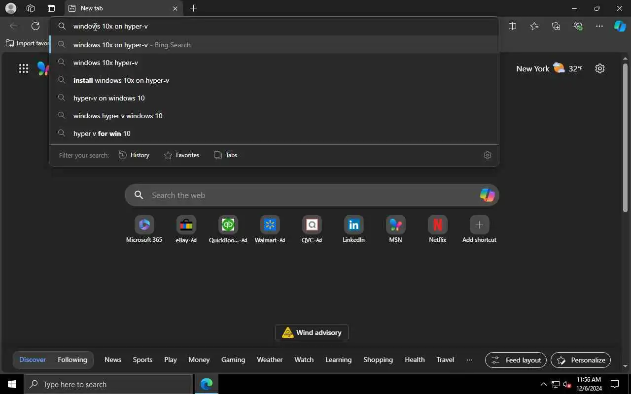The height and width of the screenshot is (394, 631).
Task: Filter search by History
Action: (134, 155)
